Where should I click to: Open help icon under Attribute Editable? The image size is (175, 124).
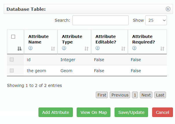[x=97, y=48]
